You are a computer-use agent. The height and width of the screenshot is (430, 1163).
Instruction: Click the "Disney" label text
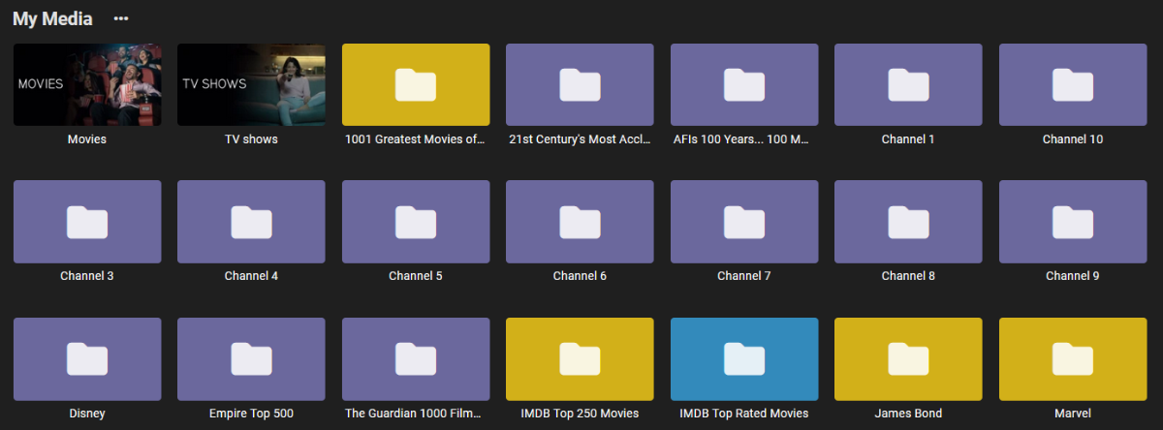pyautogui.click(x=87, y=414)
